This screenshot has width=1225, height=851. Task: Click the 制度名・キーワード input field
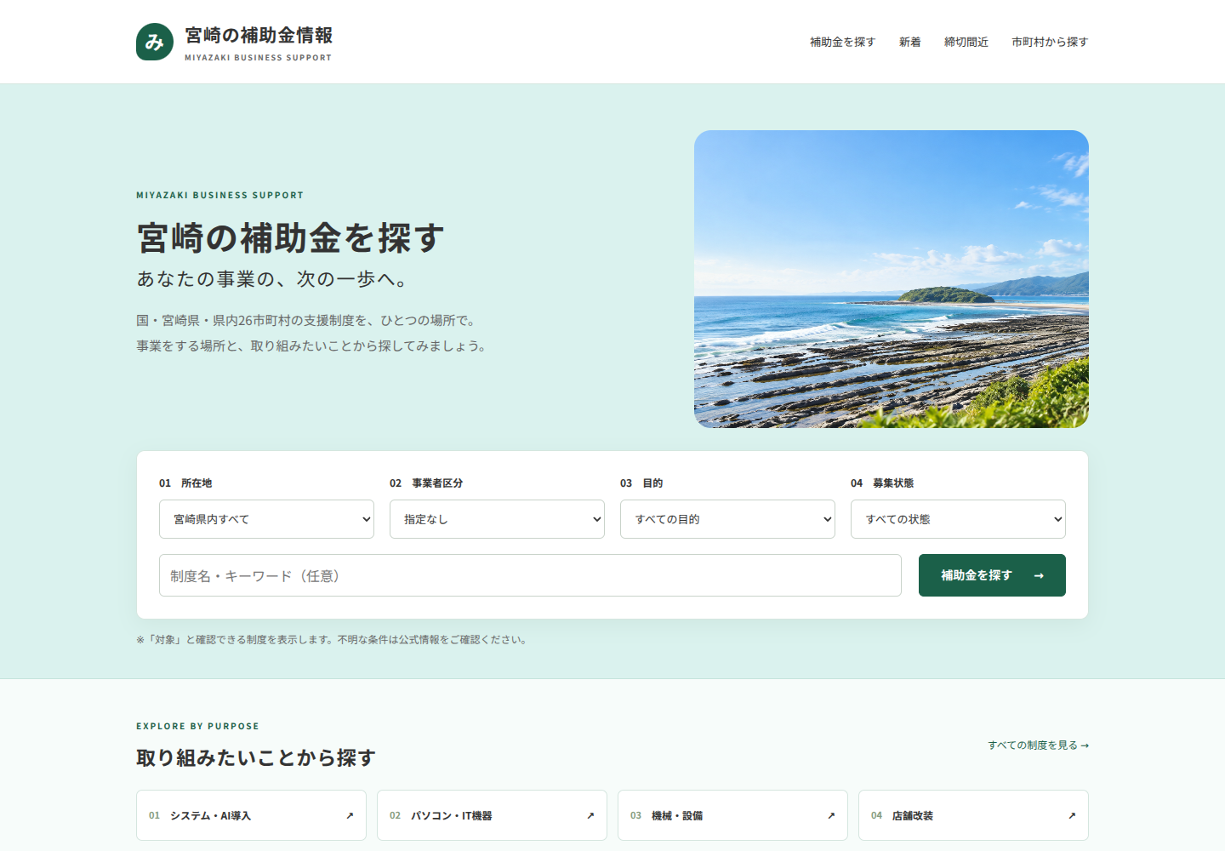coord(530,575)
